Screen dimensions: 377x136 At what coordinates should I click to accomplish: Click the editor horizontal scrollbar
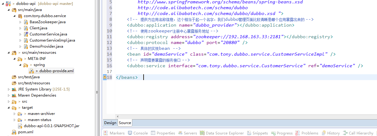pos(246,116)
